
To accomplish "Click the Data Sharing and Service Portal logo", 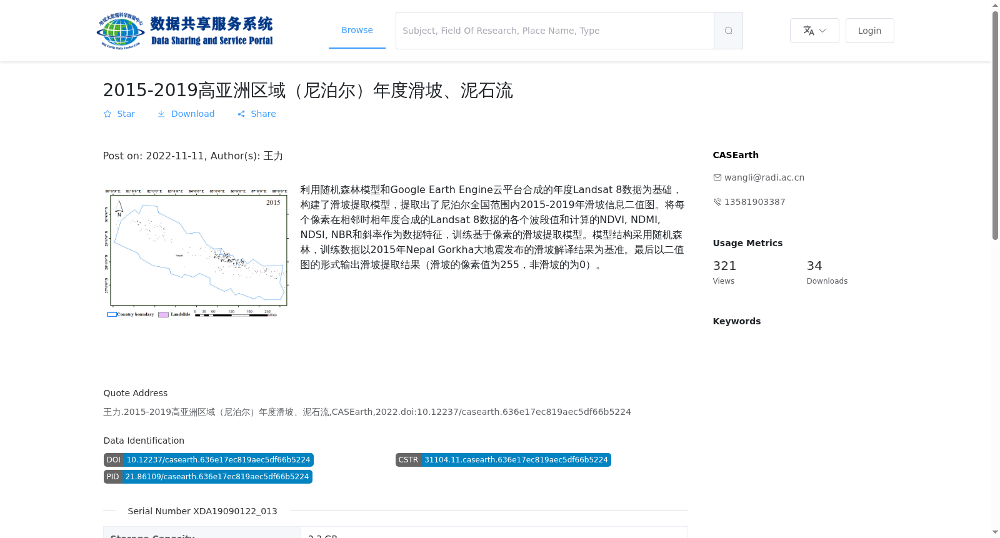I will click(185, 31).
